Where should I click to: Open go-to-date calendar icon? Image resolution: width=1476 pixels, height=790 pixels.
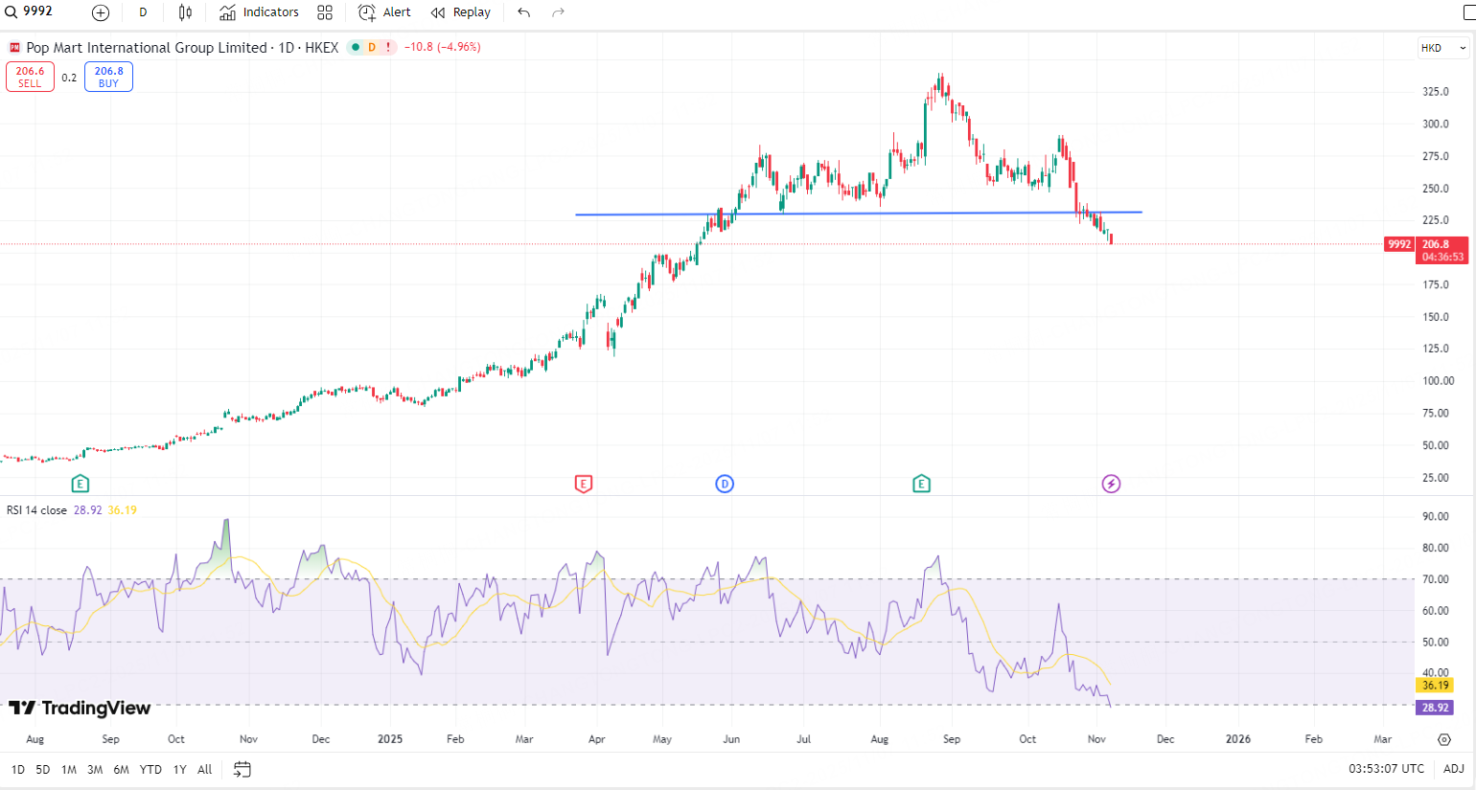[242, 770]
